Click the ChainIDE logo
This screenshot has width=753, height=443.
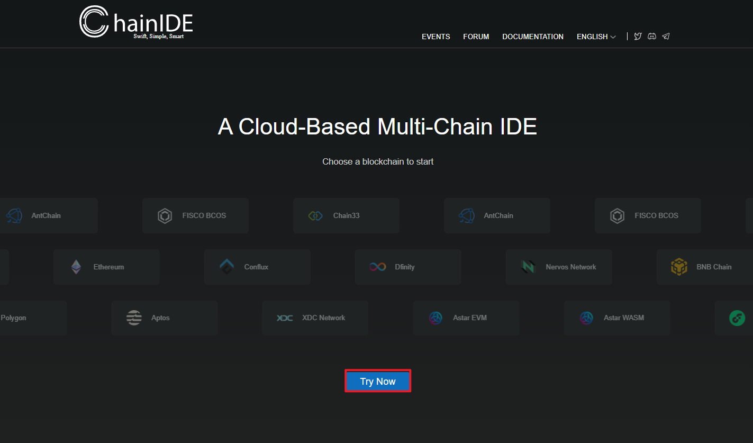pyautogui.click(x=136, y=22)
